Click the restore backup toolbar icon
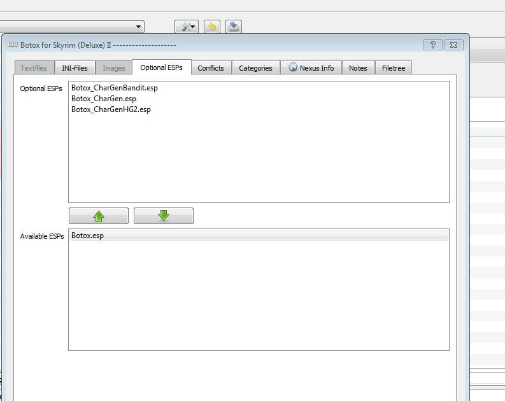The height and width of the screenshot is (401, 505). [234, 27]
